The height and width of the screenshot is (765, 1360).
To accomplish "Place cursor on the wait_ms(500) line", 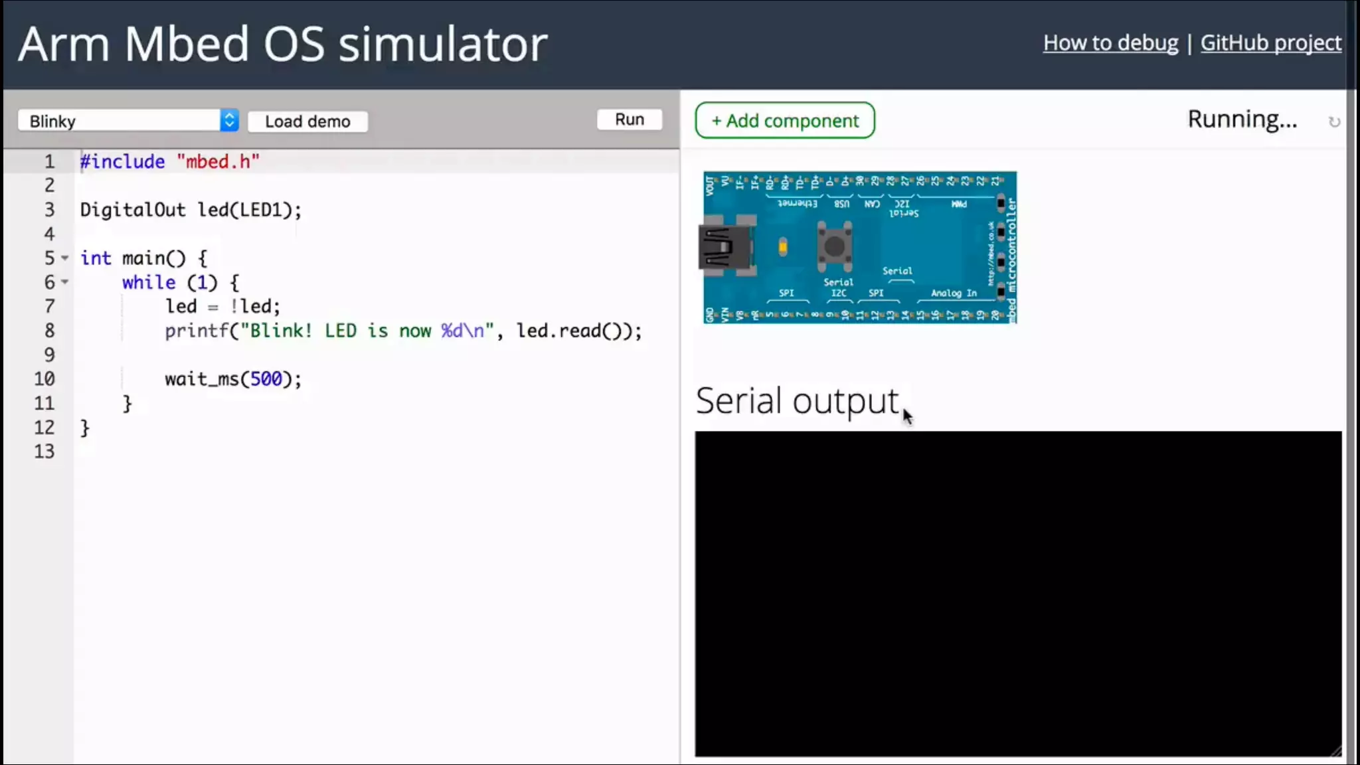I will (232, 379).
